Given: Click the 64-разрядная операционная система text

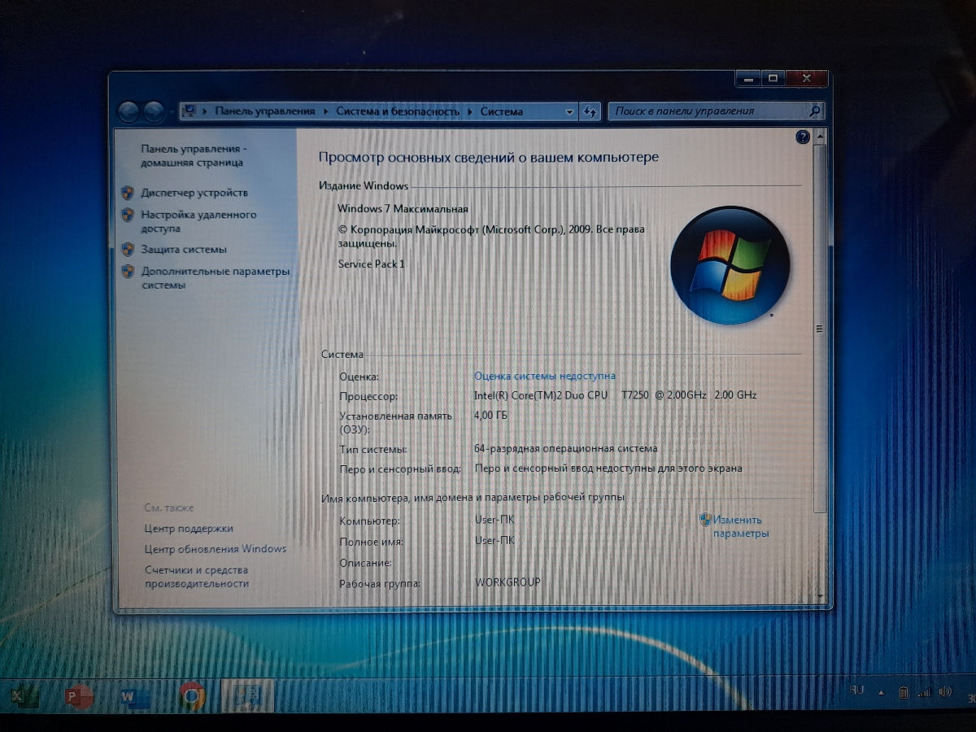Looking at the screenshot, I should pos(566,448).
